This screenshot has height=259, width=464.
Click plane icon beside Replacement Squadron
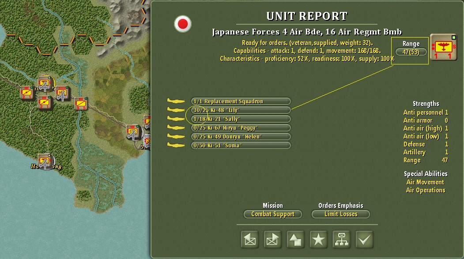tap(176, 101)
